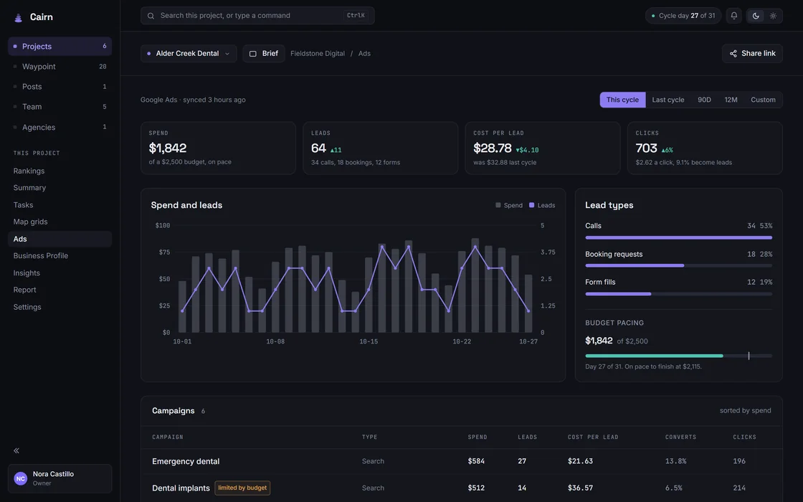Screen dimensions: 803x502
Task: Select the Last cycle range
Action: pos(667,100)
